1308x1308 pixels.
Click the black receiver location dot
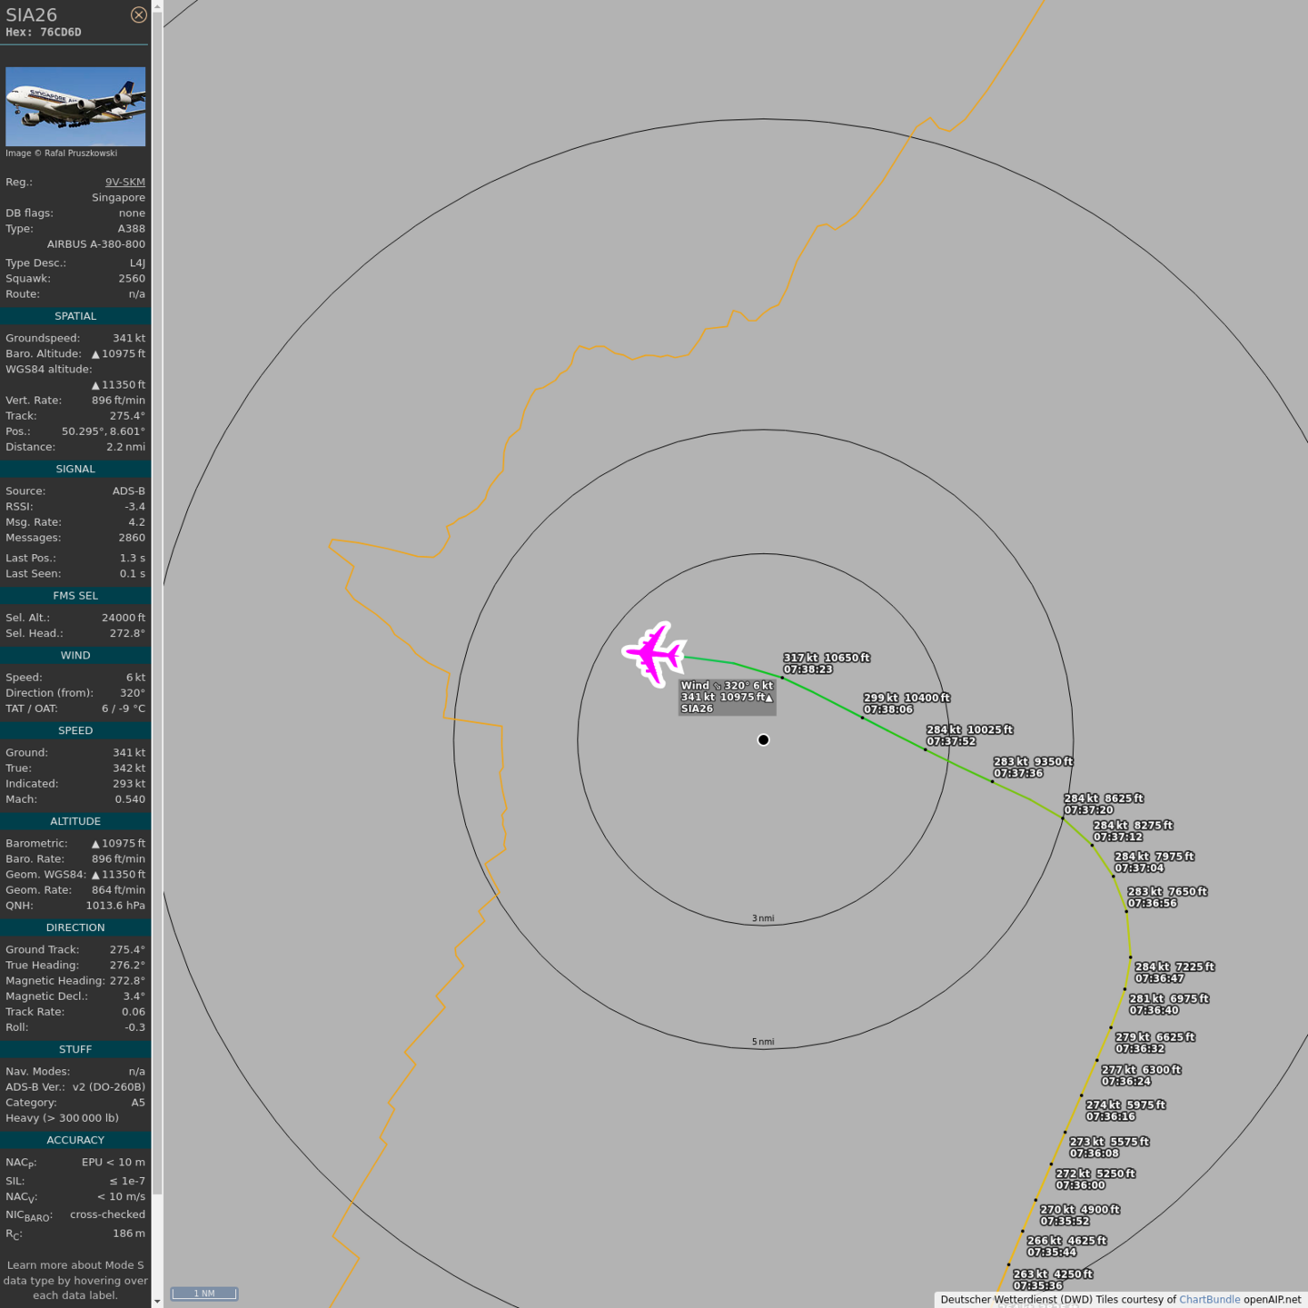pyautogui.click(x=763, y=739)
